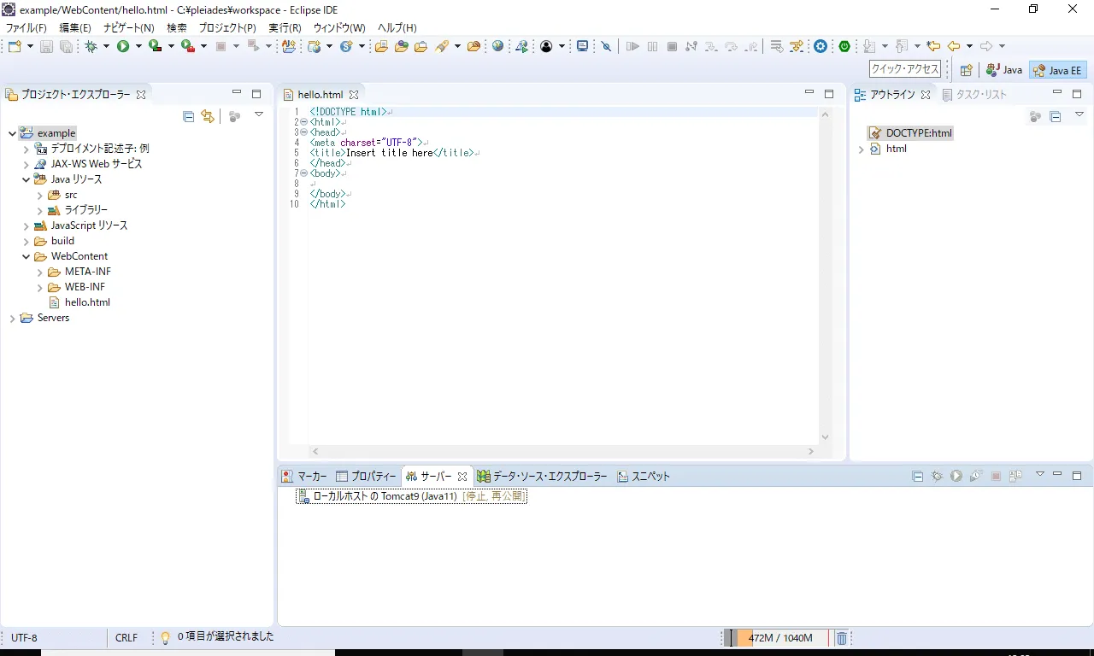Expand html node in Outline
The width and height of the screenshot is (1094, 656).
(x=861, y=149)
